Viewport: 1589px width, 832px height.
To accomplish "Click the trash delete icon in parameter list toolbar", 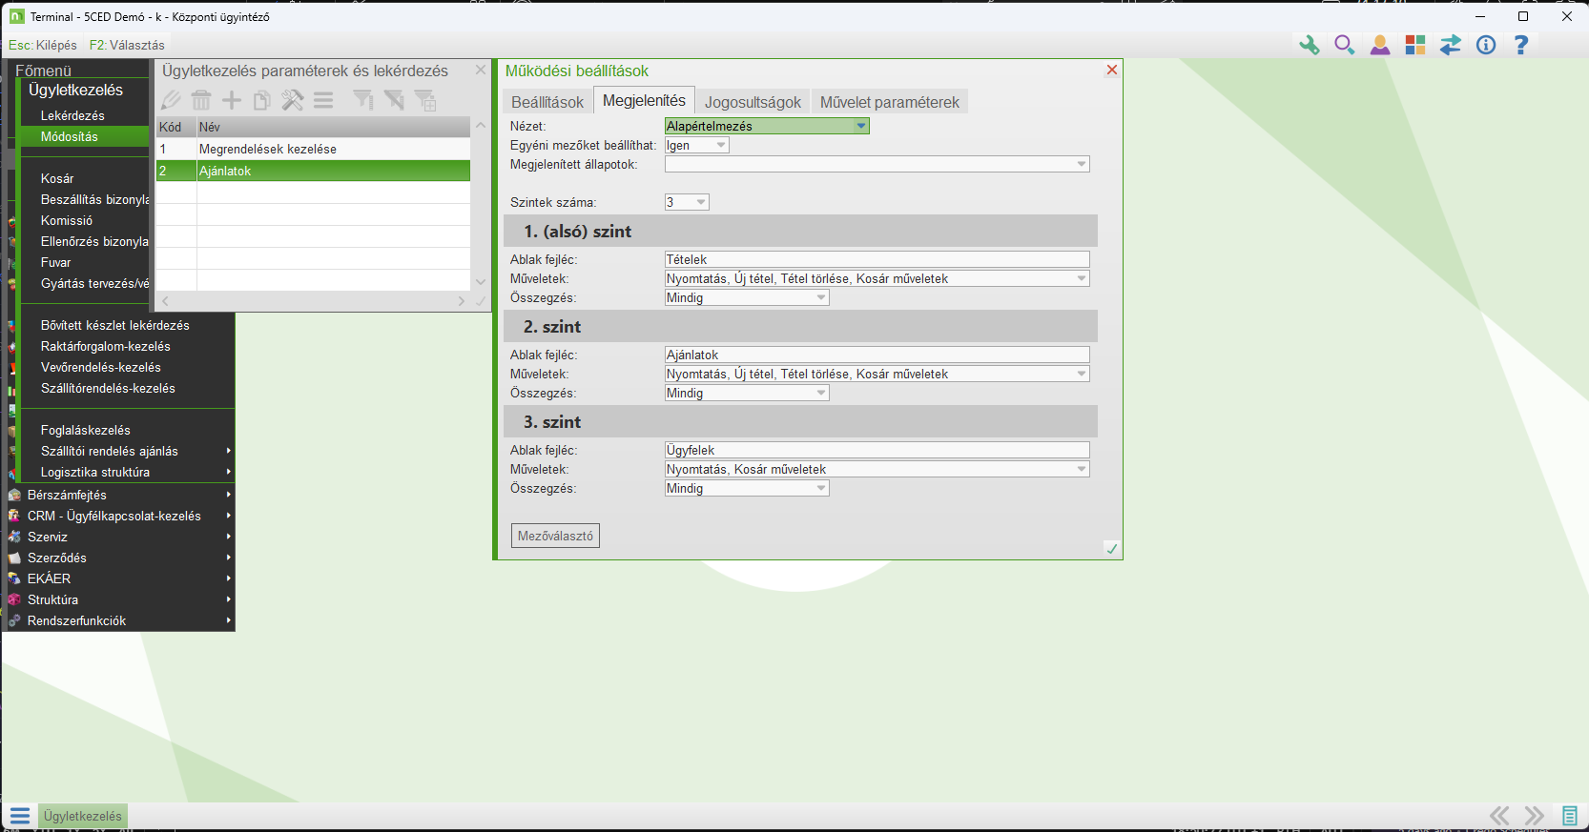I will click(x=201, y=100).
